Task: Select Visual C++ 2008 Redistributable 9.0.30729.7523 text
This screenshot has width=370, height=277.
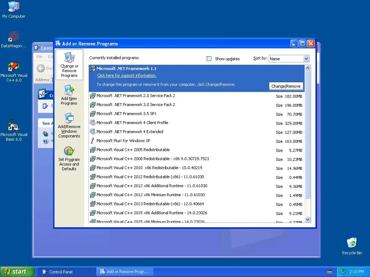Action: point(153,159)
